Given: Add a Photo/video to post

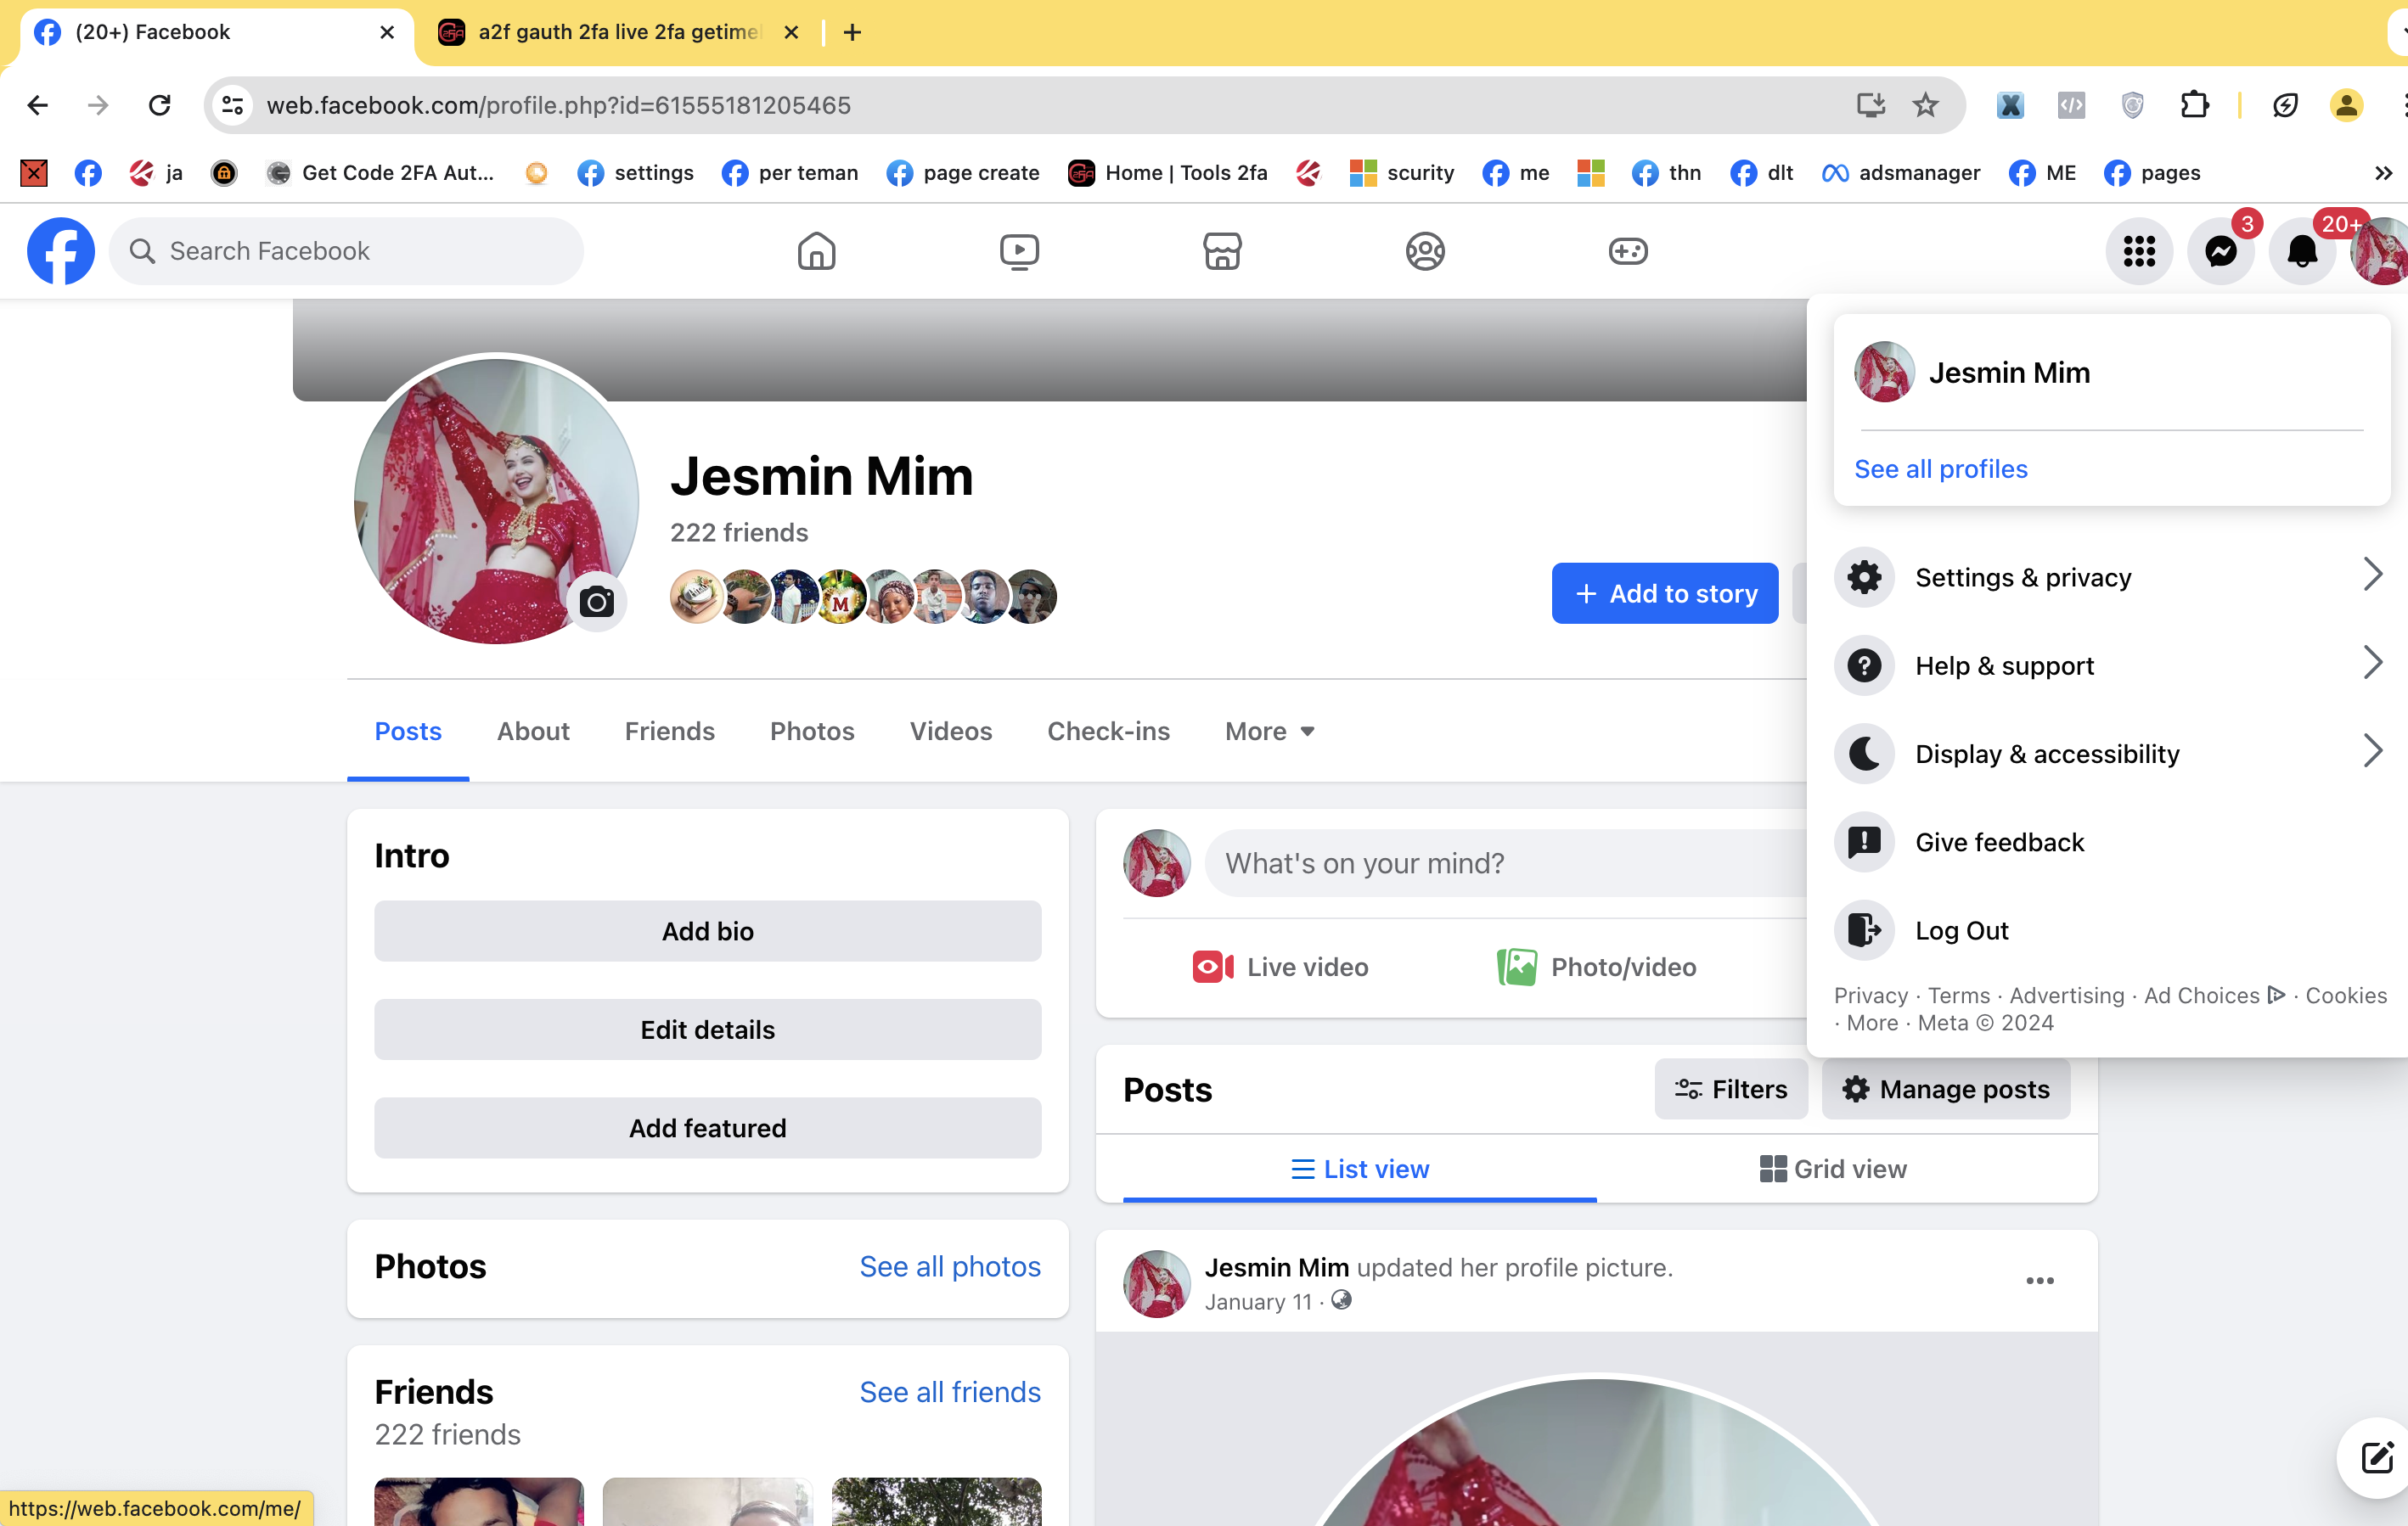Looking at the screenshot, I should click(1597, 967).
